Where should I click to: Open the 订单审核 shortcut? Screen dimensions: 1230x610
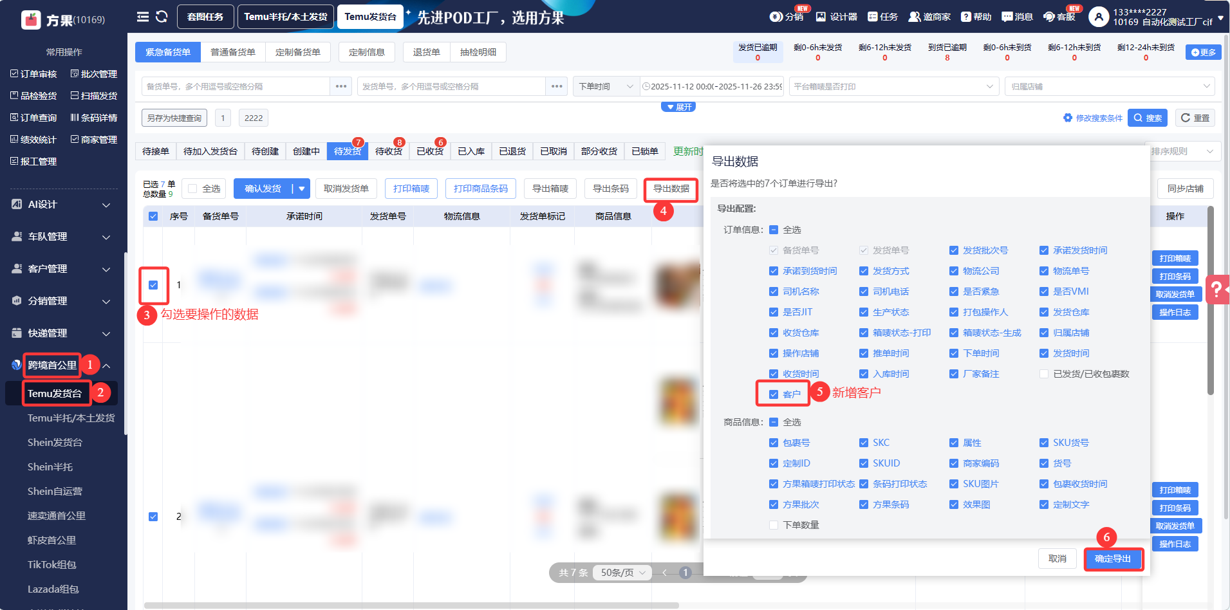click(x=33, y=74)
